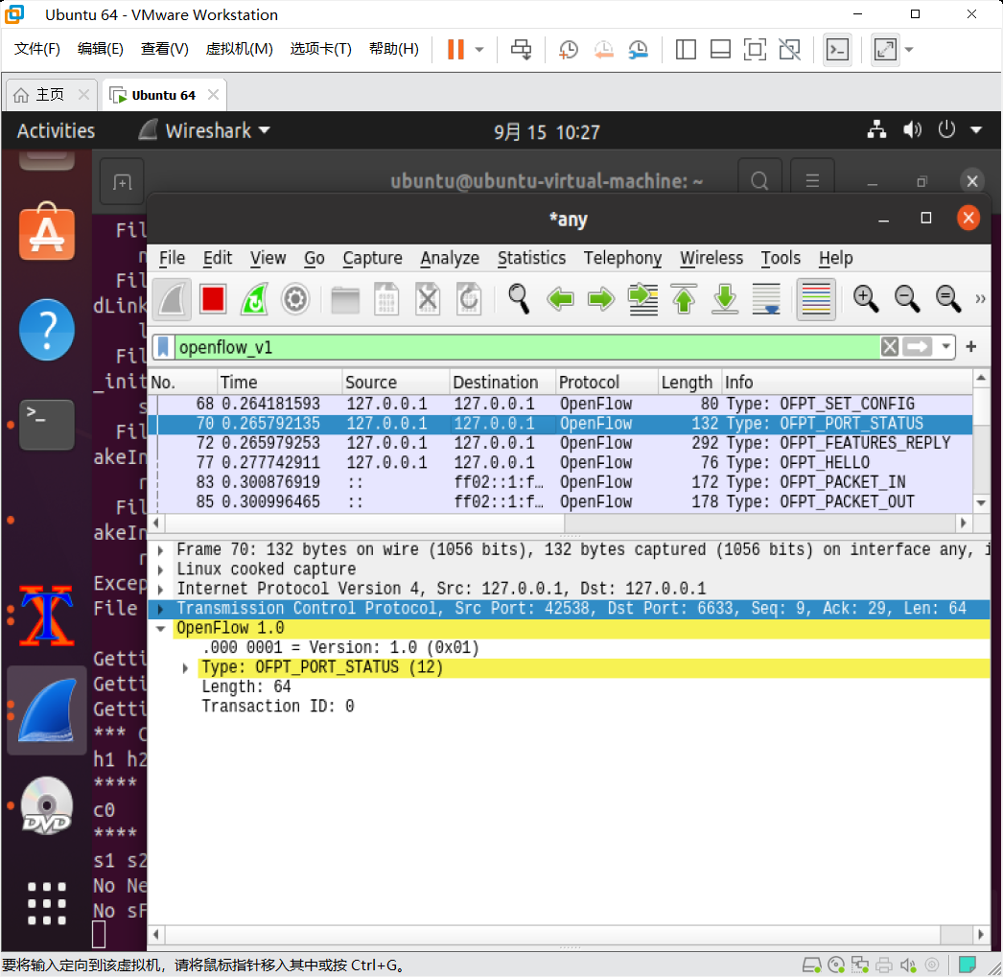
Task: Reset text to normal size
Action: 948,299
